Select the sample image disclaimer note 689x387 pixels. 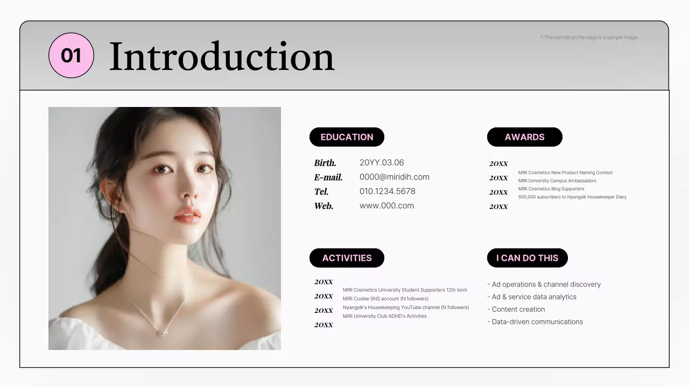pos(589,38)
